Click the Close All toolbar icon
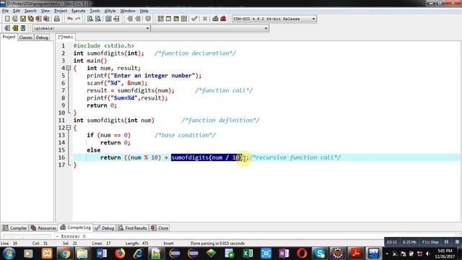The height and width of the screenshot is (260, 462). pos(46,19)
